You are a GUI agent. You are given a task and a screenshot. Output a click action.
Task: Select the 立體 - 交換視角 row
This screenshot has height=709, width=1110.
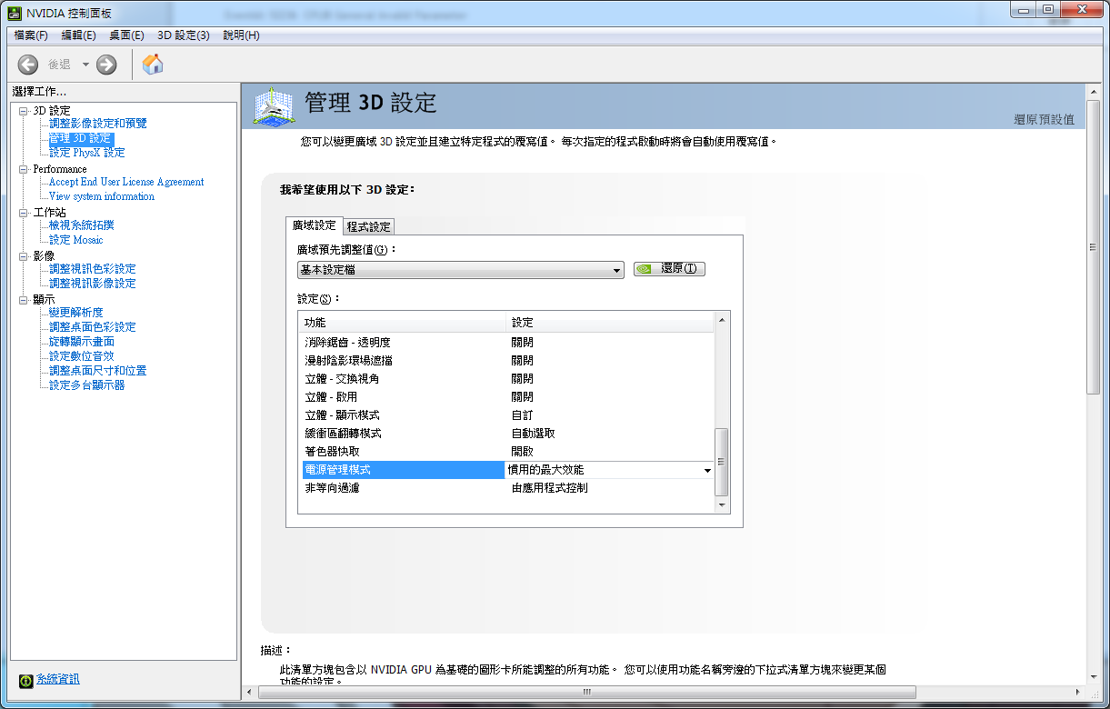pos(507,379)
